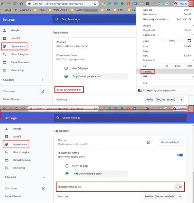The height and width of the screenshot is (203, 194).
Task: Click the Extensions external-link icon in the lower sidebar
Action: coord(44,188)
